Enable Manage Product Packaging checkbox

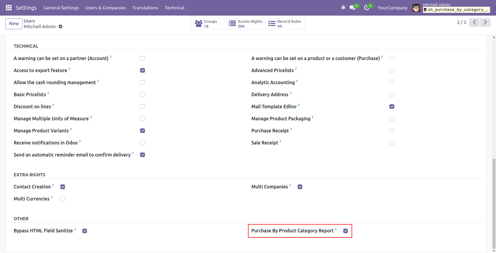[392, 119]
